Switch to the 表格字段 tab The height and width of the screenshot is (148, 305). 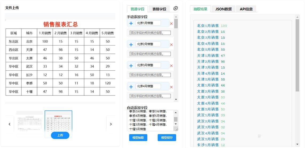159,9
